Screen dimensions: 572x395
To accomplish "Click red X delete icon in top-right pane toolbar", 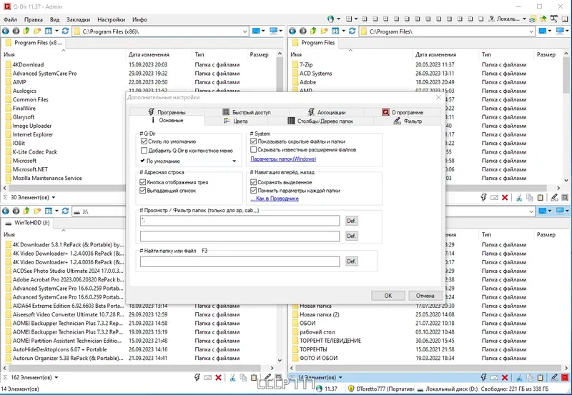I will point(505,197).
